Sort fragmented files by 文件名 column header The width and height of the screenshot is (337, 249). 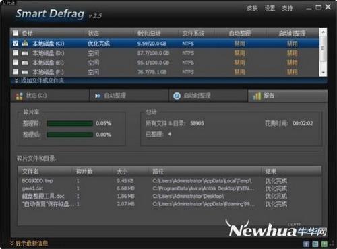30,172
